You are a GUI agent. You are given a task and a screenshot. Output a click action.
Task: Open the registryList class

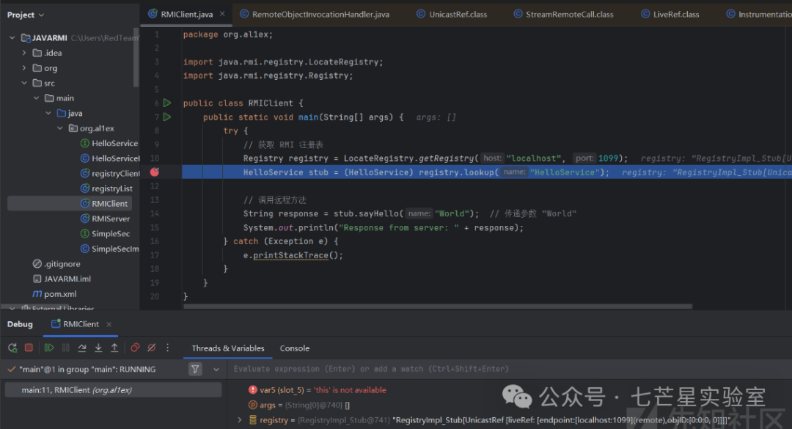pos(106,188)
